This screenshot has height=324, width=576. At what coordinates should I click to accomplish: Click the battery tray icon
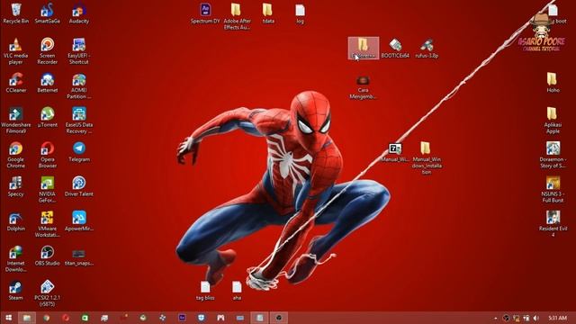point(526,318)
